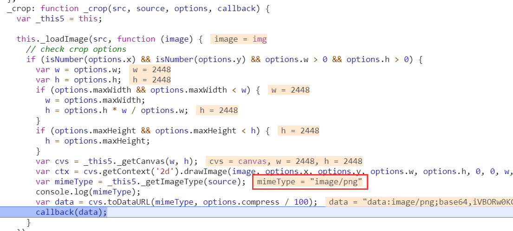Click inline value mimeType = "image/png"
Viewport: 513px width, 231px height.
tap(310, 182)
